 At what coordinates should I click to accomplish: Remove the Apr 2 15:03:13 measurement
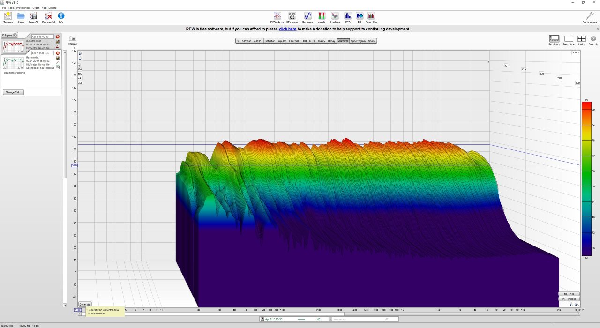pyautogui.click(x=58, y=37)
